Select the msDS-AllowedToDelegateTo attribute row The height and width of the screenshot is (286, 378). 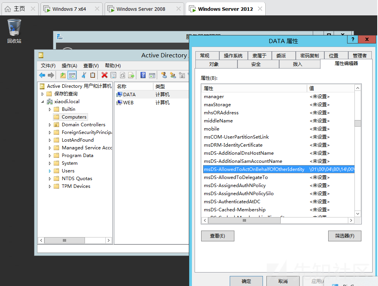[278, 177]
